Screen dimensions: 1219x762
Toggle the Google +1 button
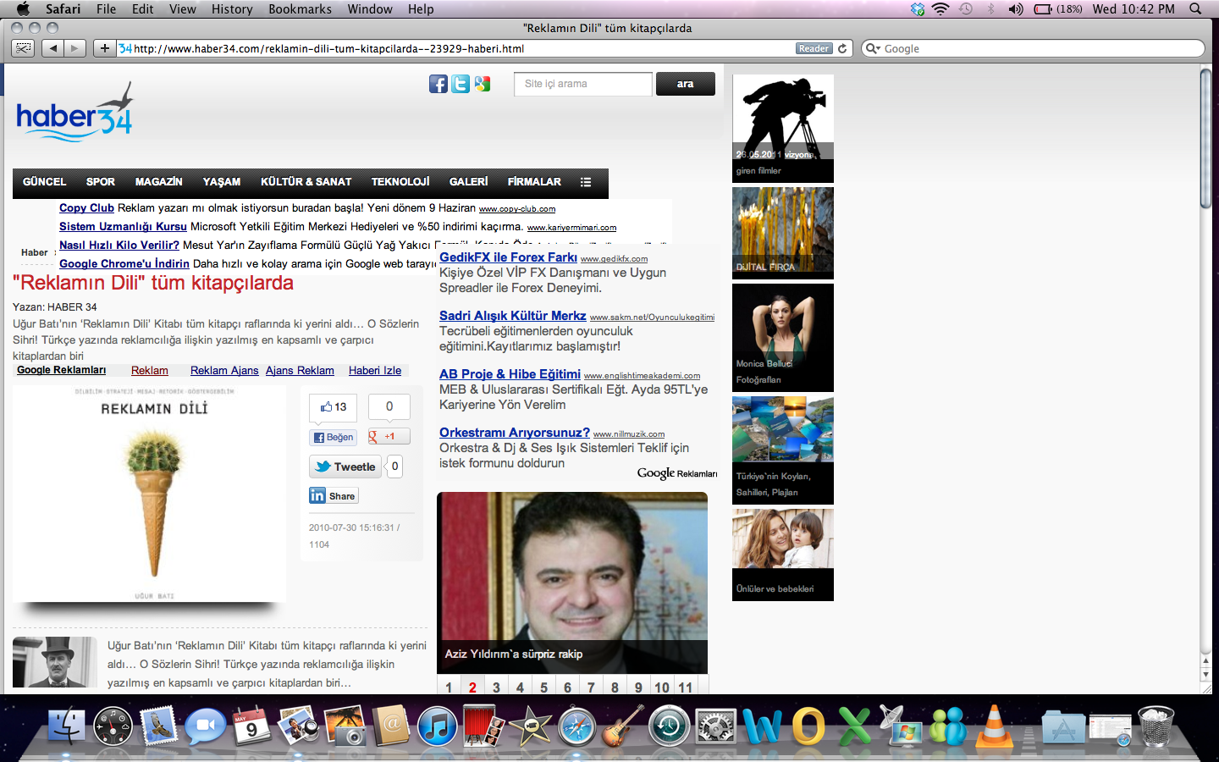pyautogui.click(x=389, y=437)
